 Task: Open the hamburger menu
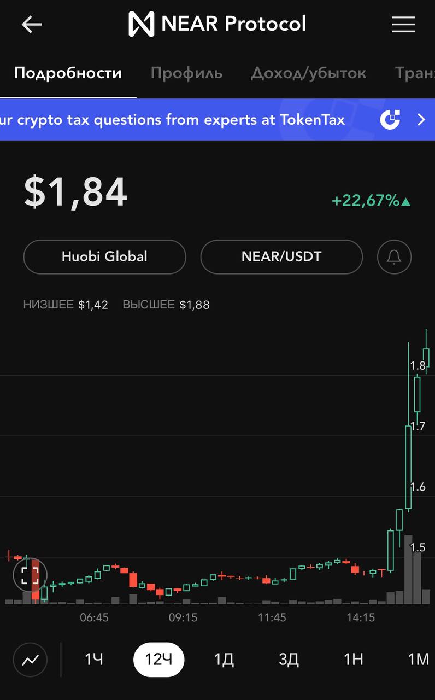pyautogui.click(x=403, y=25)
